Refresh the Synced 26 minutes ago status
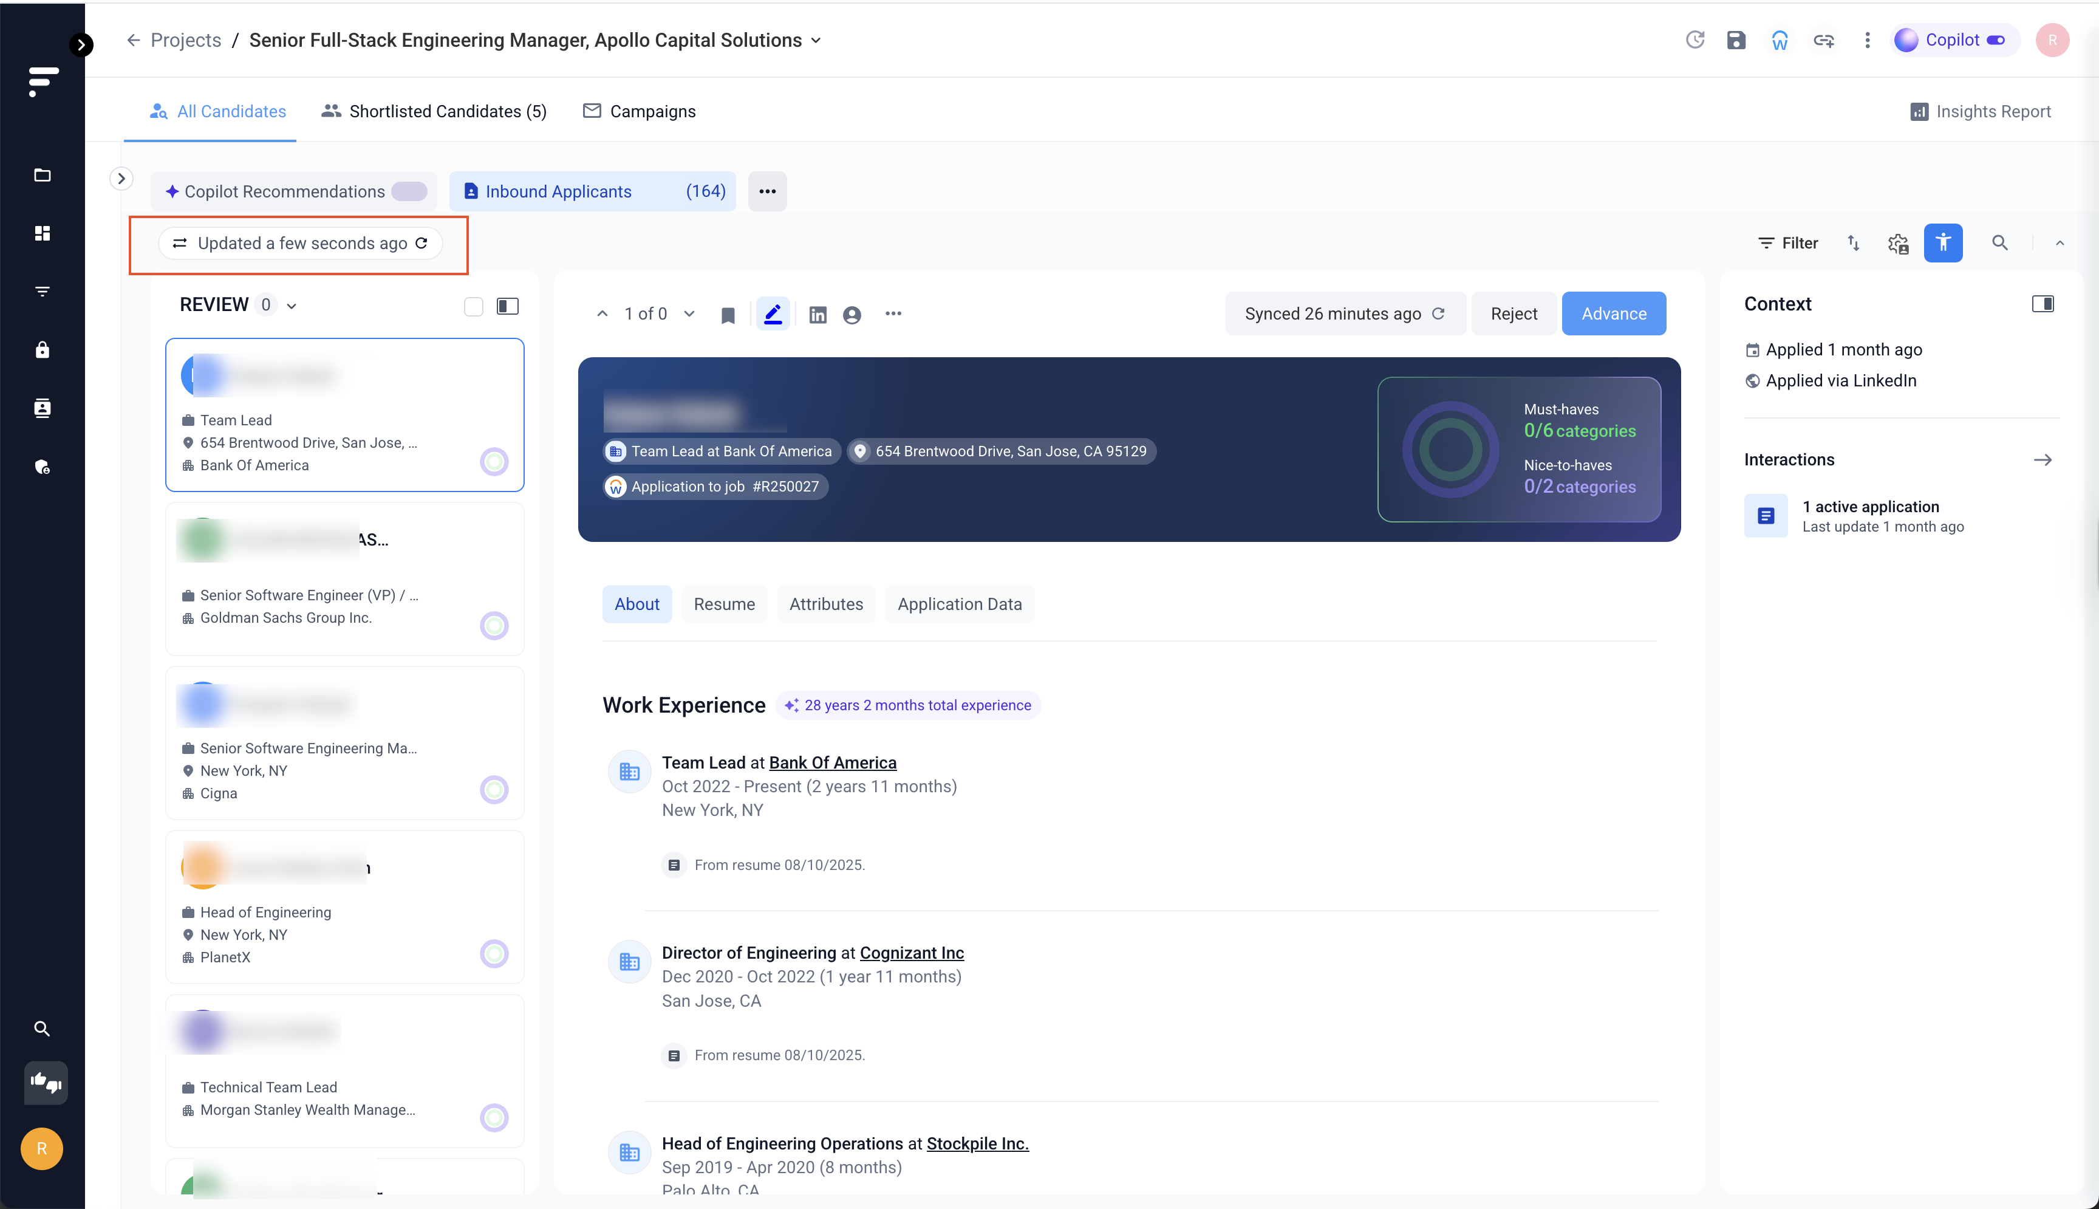The width and height of the screenshot is (2099, 1209). (1438, 314)
